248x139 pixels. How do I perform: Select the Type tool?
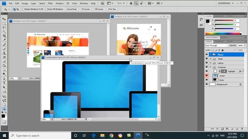(x=4, y=83)
